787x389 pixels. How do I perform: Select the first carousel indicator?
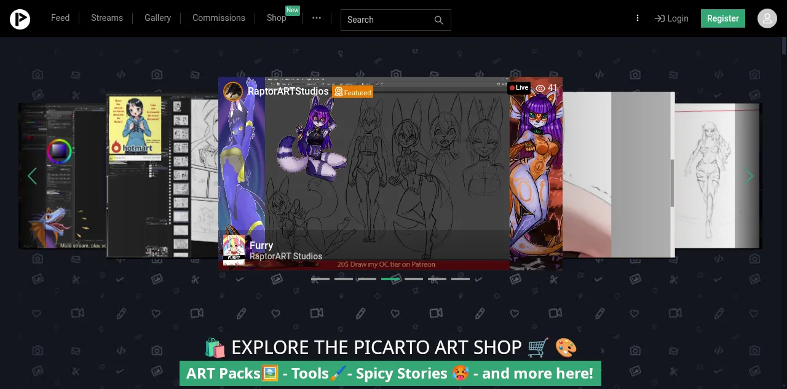320,279
